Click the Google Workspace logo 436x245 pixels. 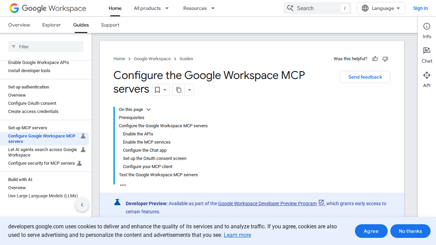(48, 8)
